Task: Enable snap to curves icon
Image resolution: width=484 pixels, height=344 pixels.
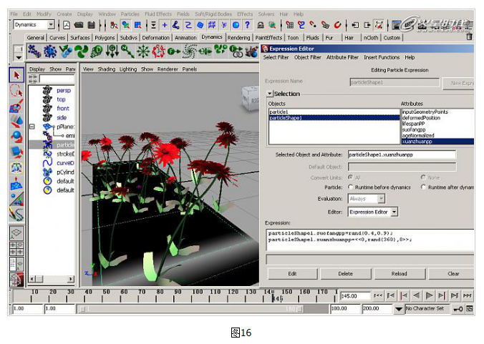Action: pos(301,25)
